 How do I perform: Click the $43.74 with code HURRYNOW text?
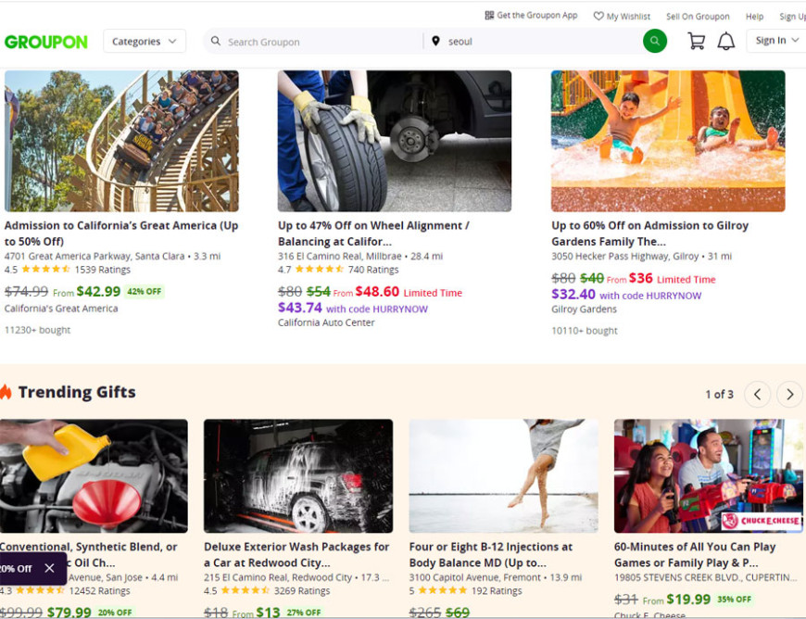tap(353, 308)
